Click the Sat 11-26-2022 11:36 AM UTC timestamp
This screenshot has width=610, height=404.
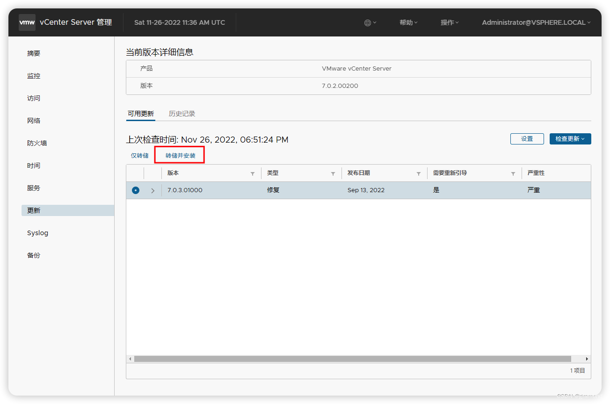[180, 22]
